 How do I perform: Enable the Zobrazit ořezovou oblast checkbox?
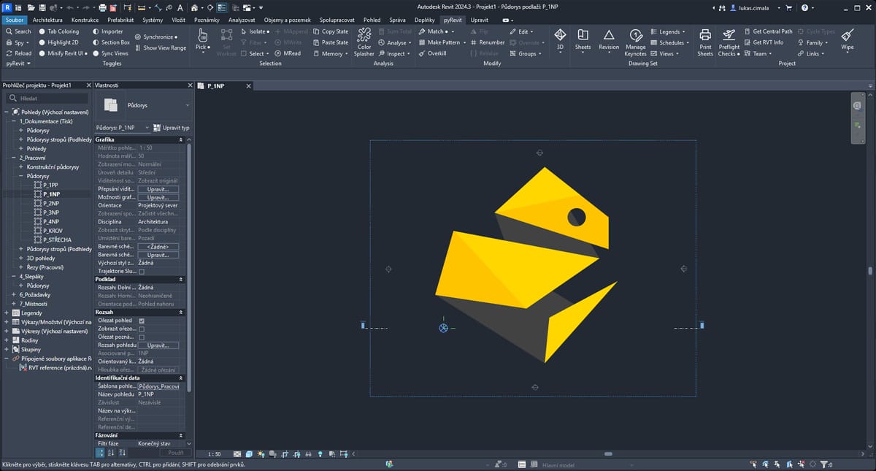142,329
